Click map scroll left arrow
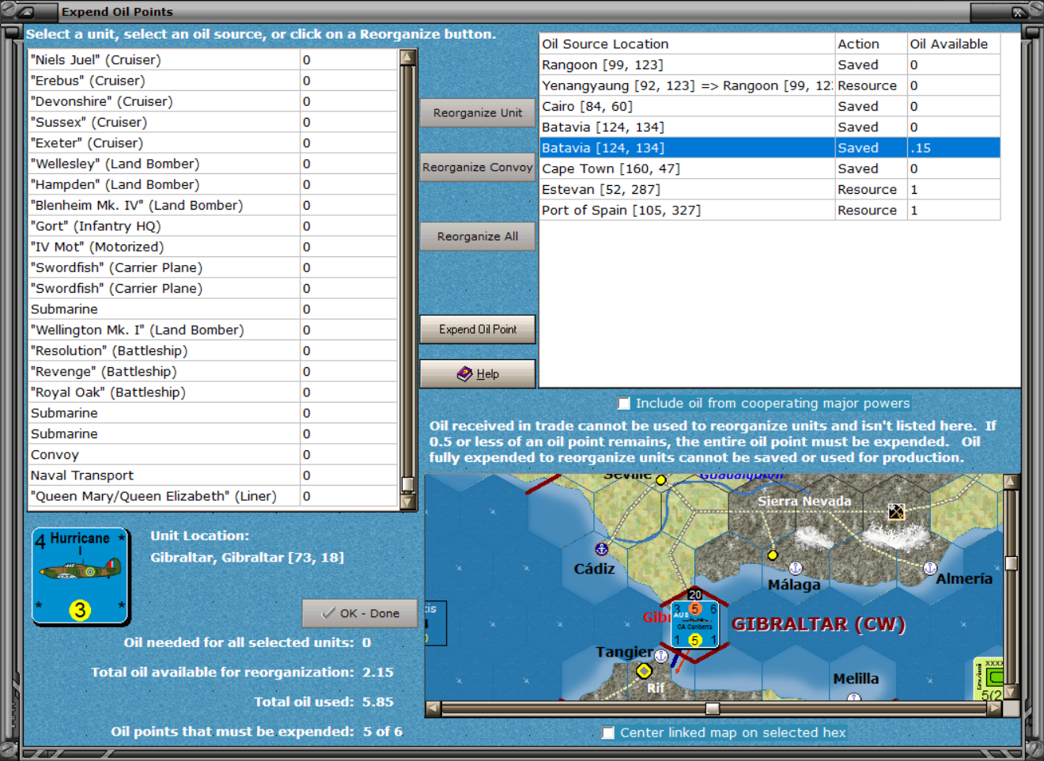Screen dimensions: 1044x761 pyautogui.click(x=433, y=708)
